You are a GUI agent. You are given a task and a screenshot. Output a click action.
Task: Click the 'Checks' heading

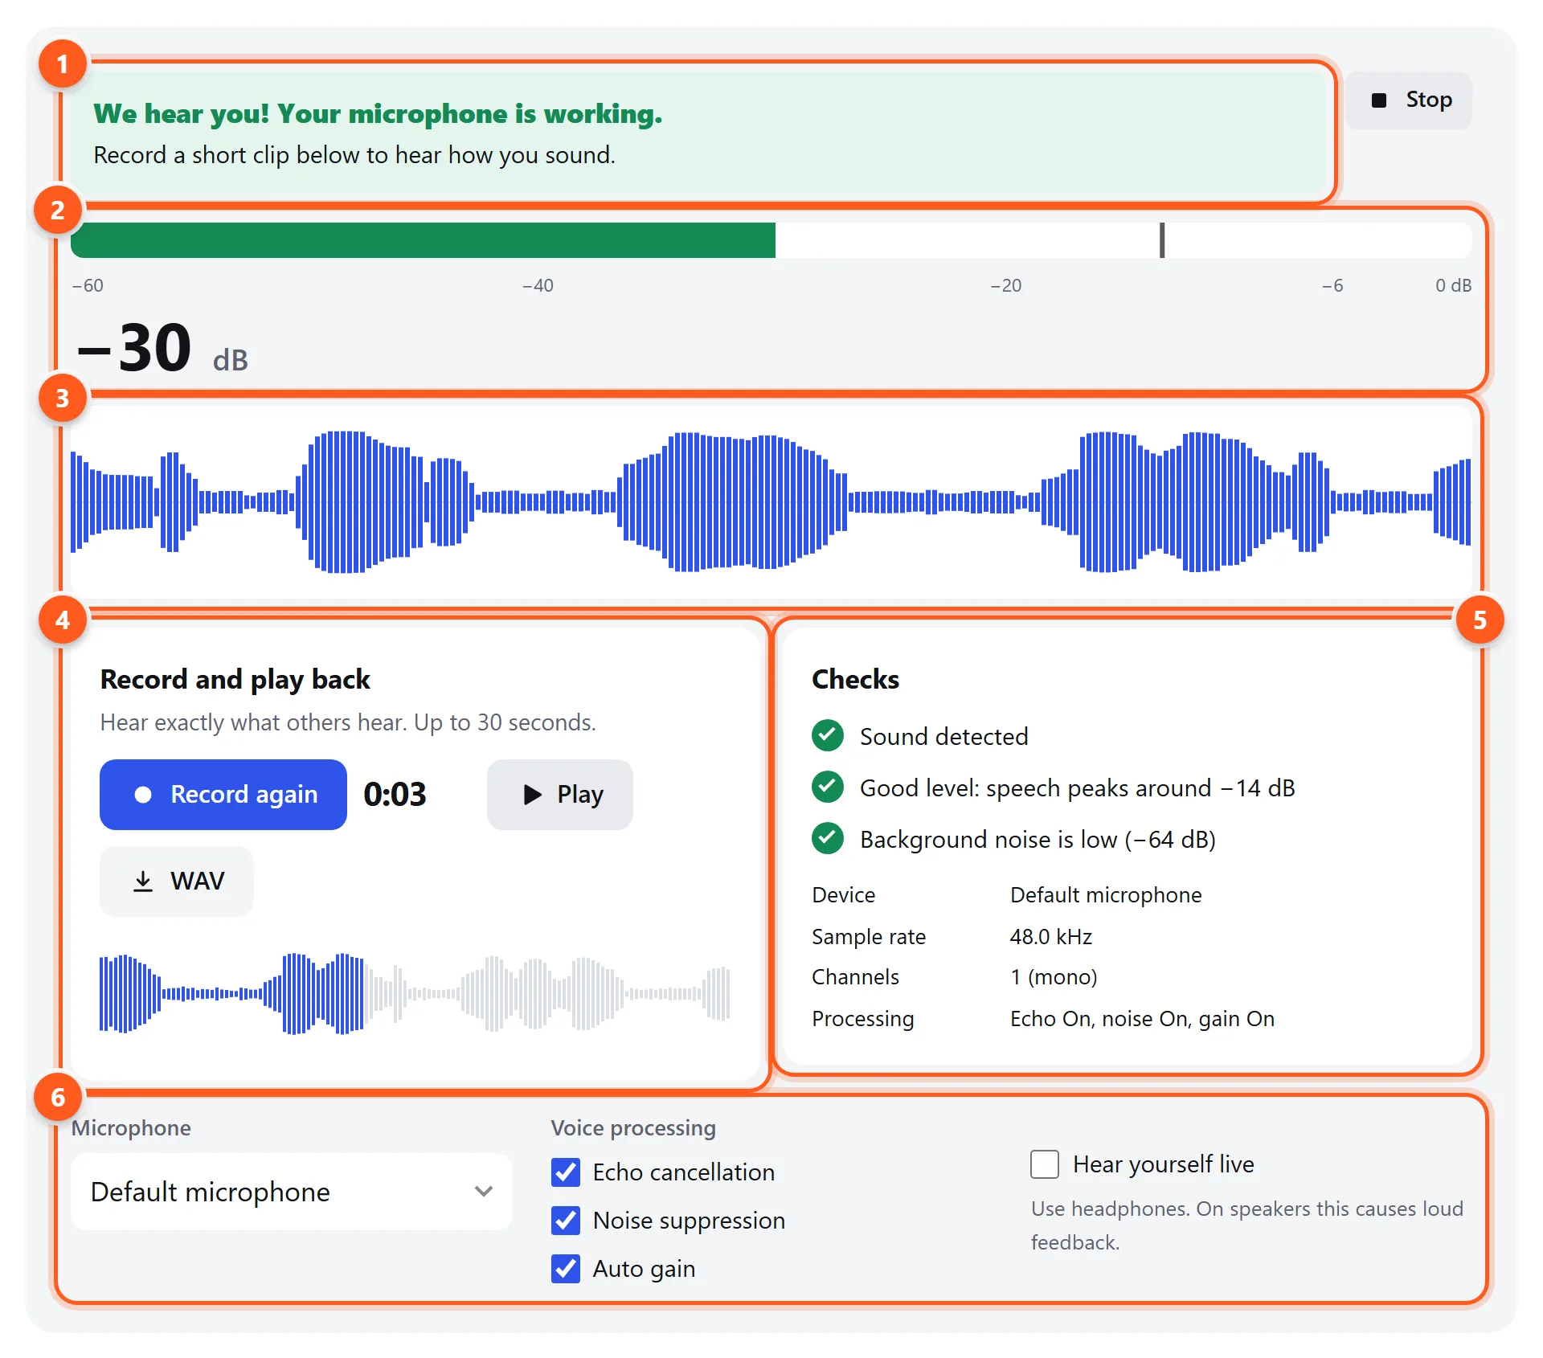(855, 680)
